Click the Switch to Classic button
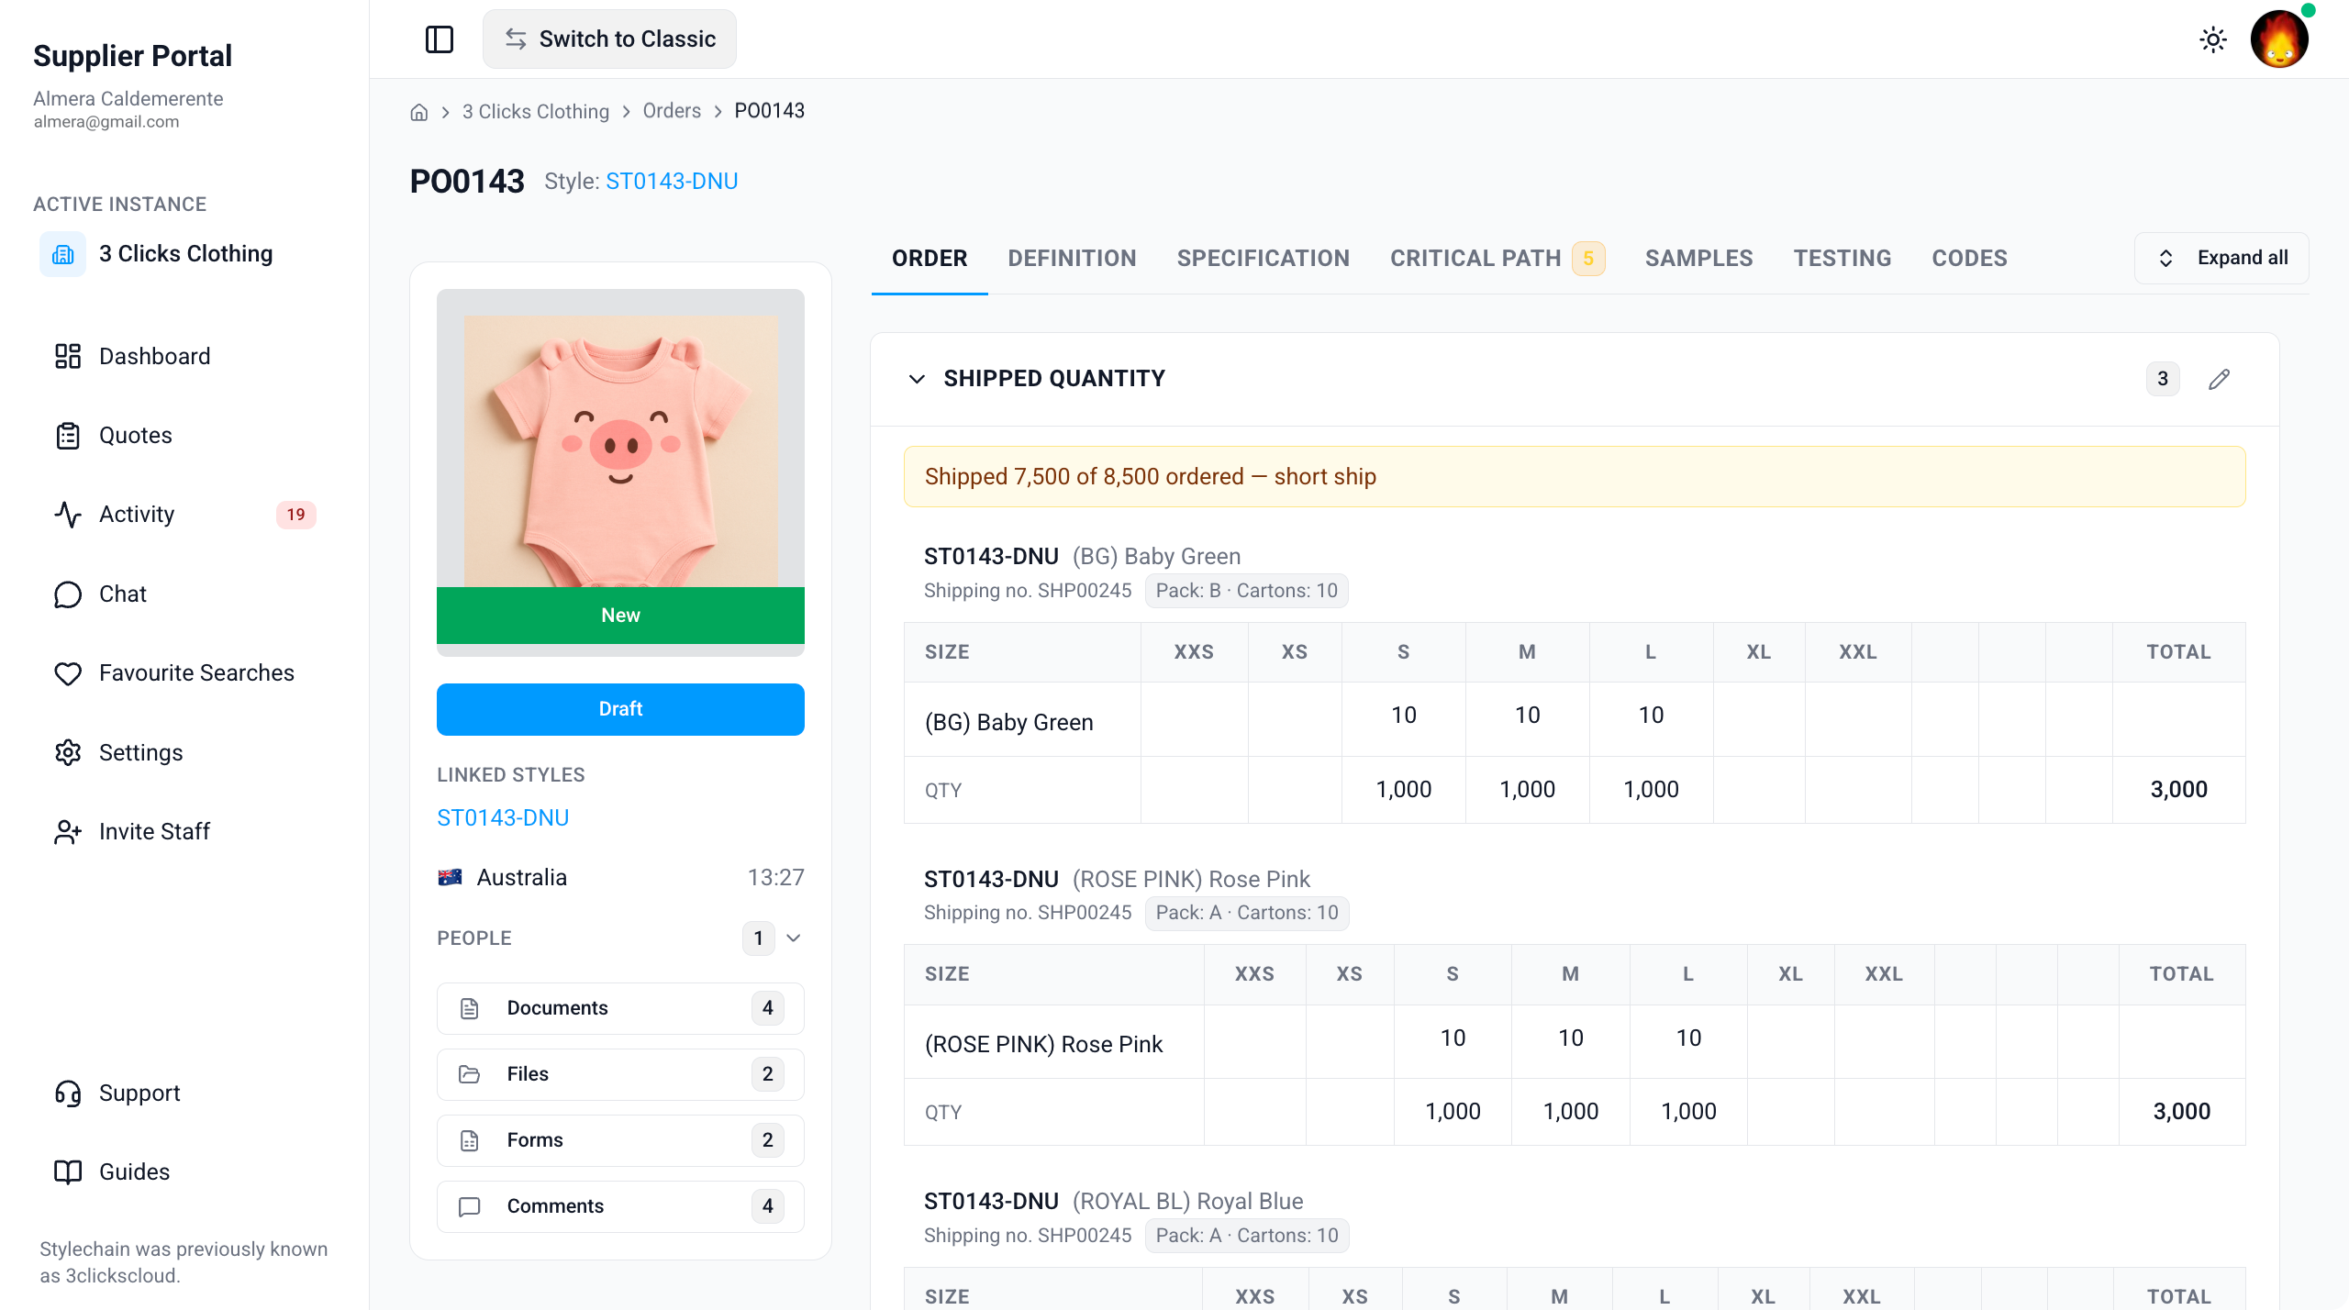This screenshot has width=2349, height=1310. point(609,39)
